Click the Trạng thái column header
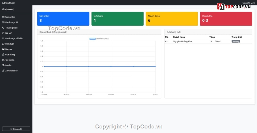 click(237, 37)
